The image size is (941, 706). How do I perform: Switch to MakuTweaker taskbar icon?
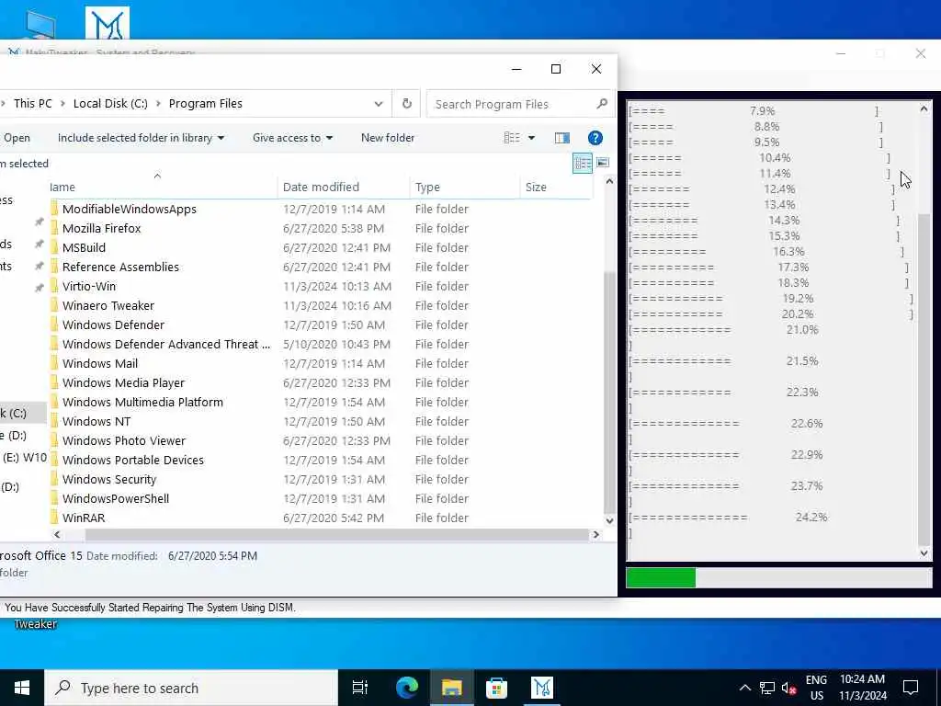(541, 688)
